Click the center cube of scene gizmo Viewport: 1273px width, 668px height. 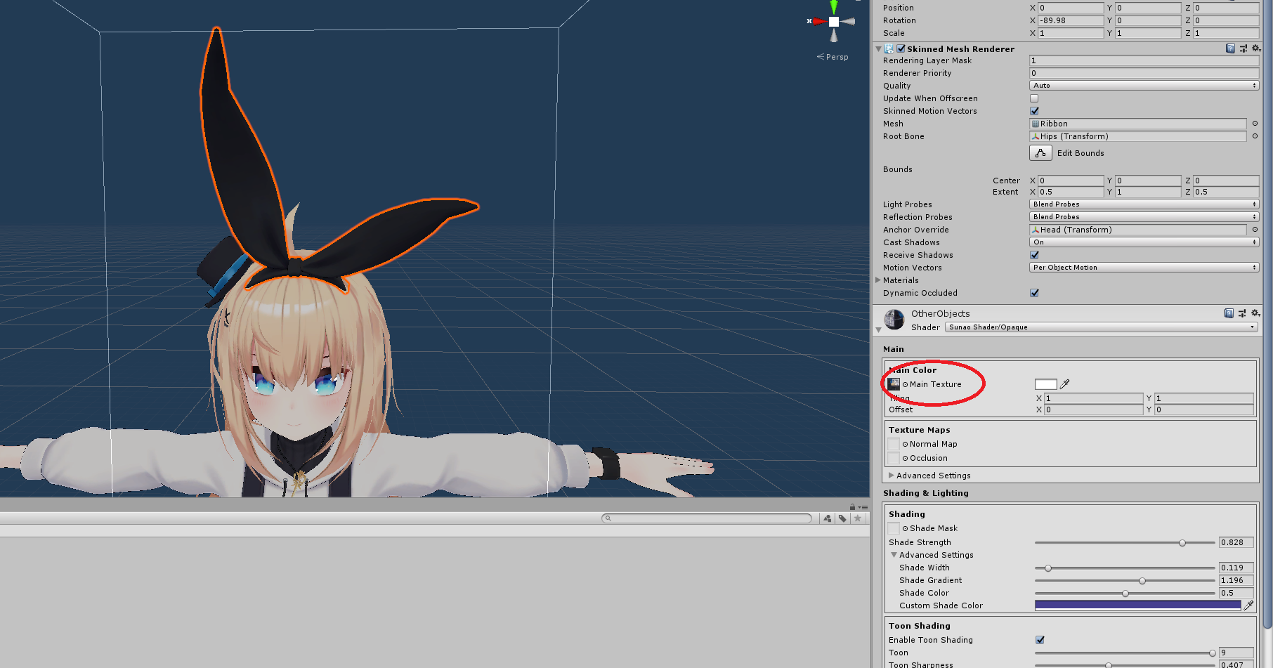point(834,22)
